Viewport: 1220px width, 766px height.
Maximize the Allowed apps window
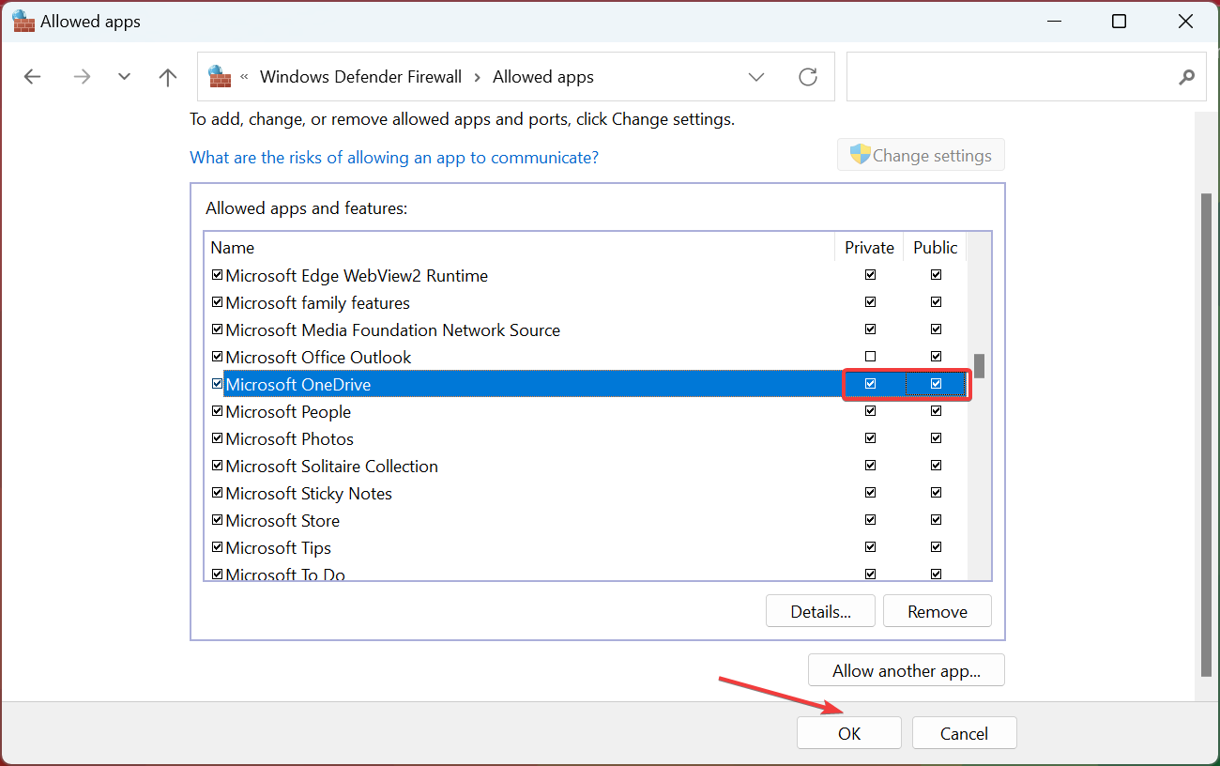1119,21
